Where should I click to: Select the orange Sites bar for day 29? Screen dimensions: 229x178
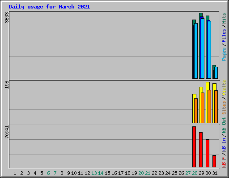203,108
